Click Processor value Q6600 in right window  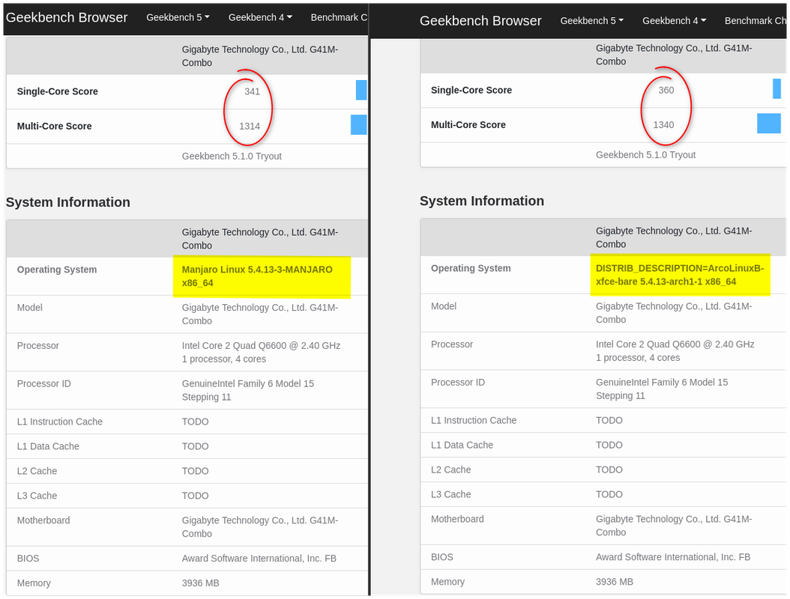coord(675,351)
